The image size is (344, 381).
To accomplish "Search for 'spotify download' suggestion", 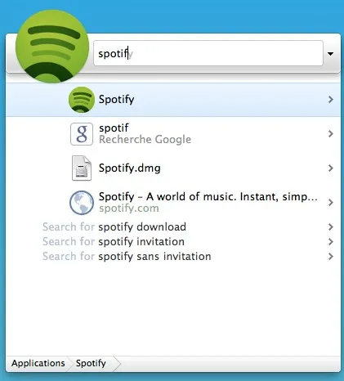I will pos(173,227).
